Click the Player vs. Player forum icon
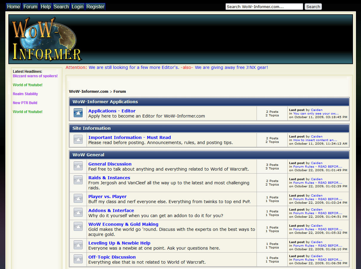 tap(78, 199)
